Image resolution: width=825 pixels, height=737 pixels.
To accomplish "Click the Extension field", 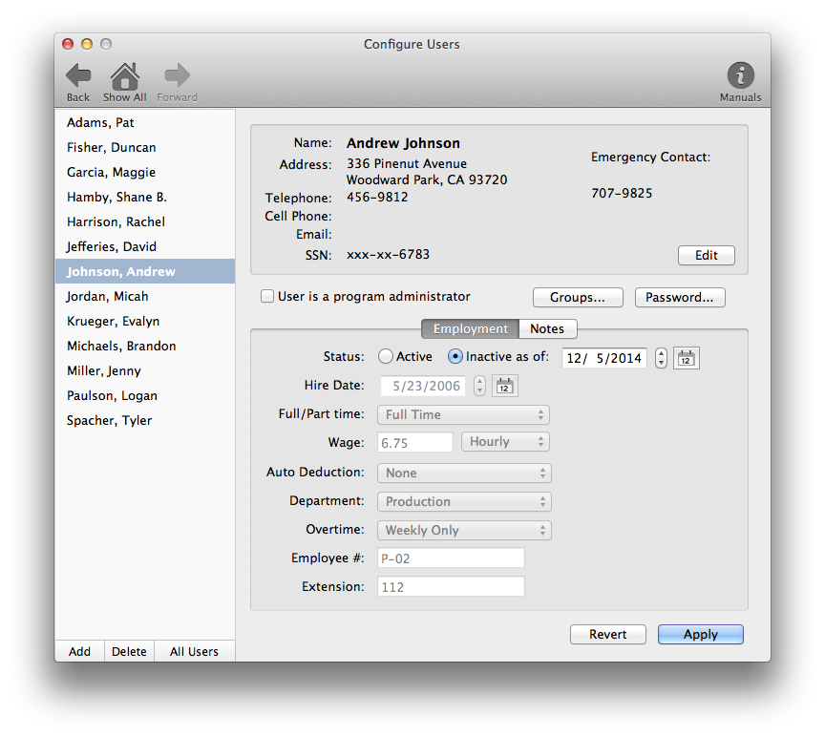I will point(451,586).
